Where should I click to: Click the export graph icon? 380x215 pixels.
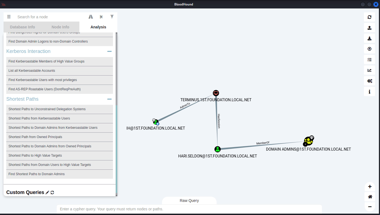(369, 28)
